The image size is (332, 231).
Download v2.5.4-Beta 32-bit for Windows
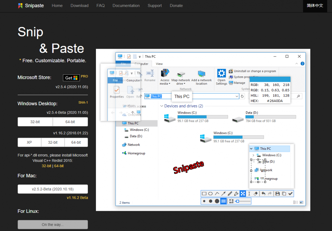point(35,122)
